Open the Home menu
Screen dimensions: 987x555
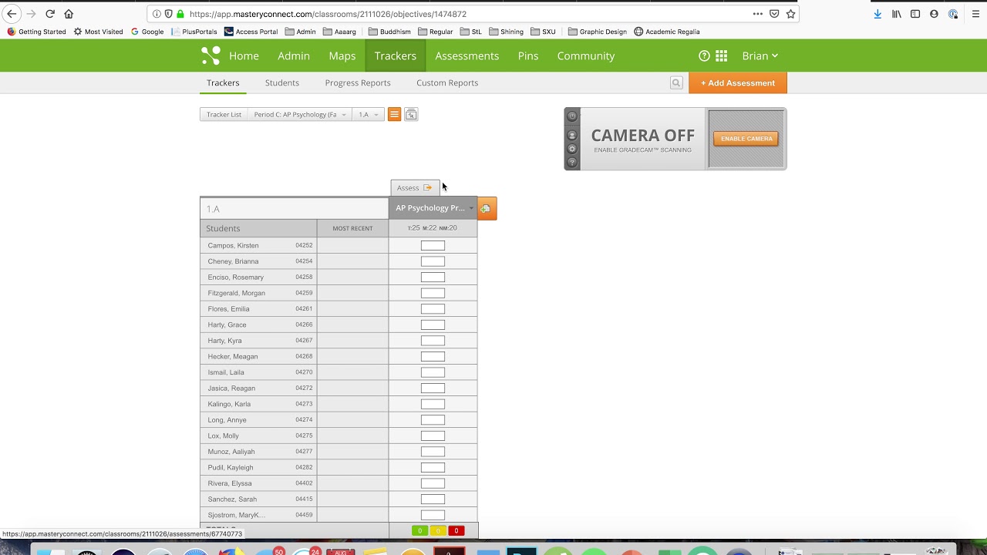(x=244, y=55)
